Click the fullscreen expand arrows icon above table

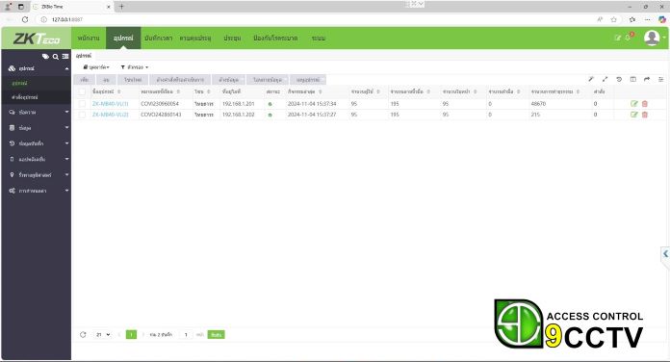tap(606, 80)
